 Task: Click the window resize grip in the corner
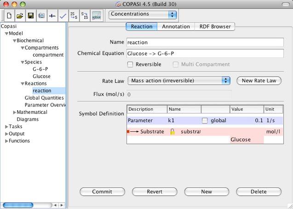(x=289, y=206)
